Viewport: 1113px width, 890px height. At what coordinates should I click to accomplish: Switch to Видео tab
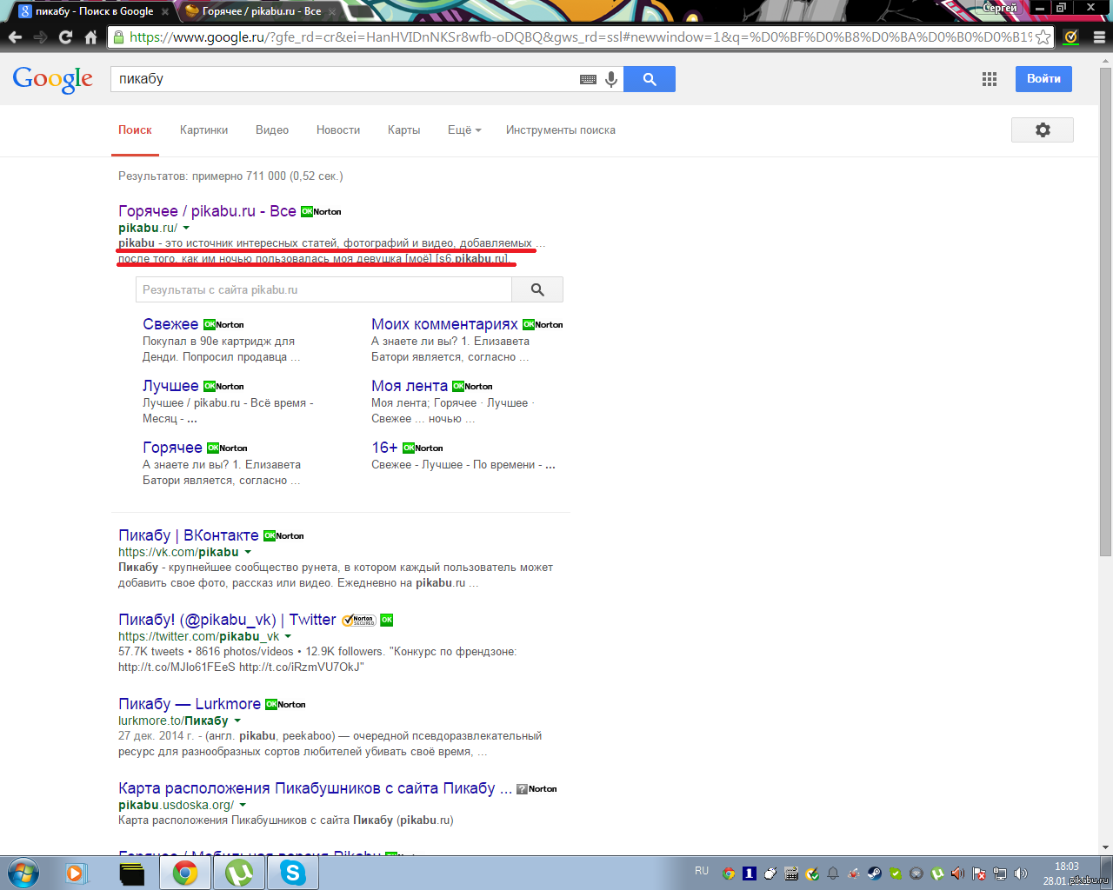[x=272, y=130]
